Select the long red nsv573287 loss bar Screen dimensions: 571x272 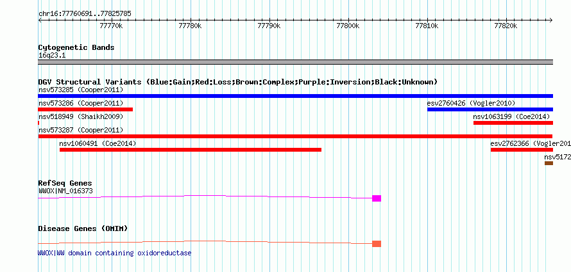click(295, 136)
